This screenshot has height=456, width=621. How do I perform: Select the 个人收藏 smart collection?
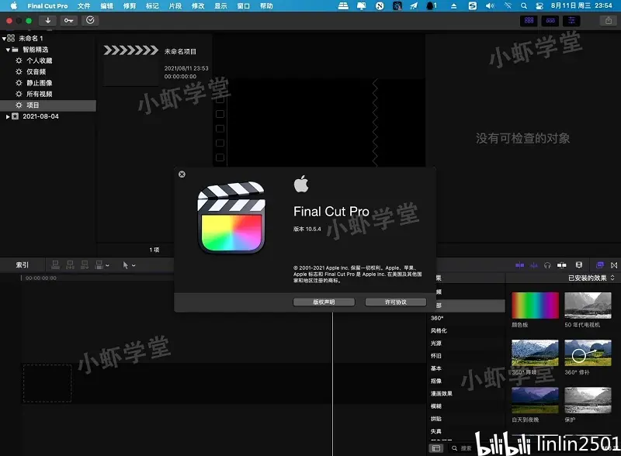(x=40, y=60)
